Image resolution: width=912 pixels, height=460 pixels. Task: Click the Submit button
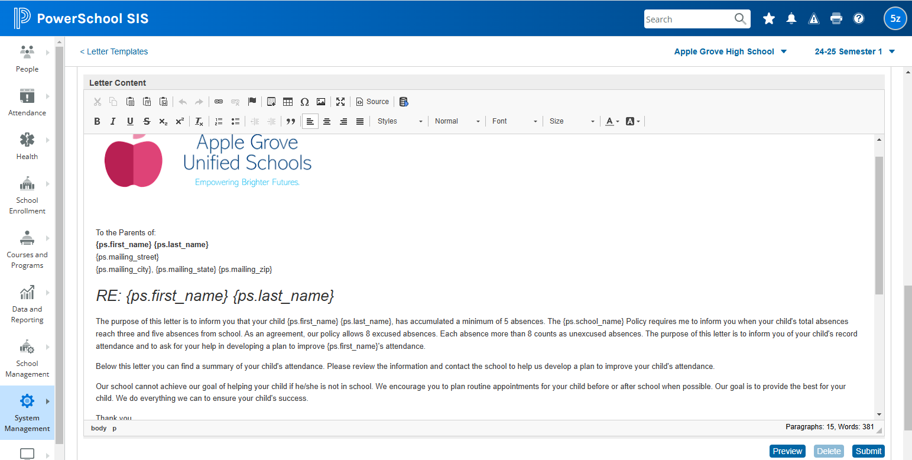[x=868, y=451]
